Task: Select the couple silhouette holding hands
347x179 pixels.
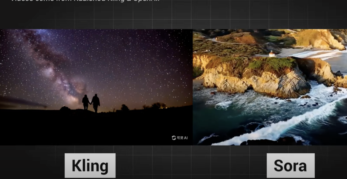Action: (x=91, y=103)
